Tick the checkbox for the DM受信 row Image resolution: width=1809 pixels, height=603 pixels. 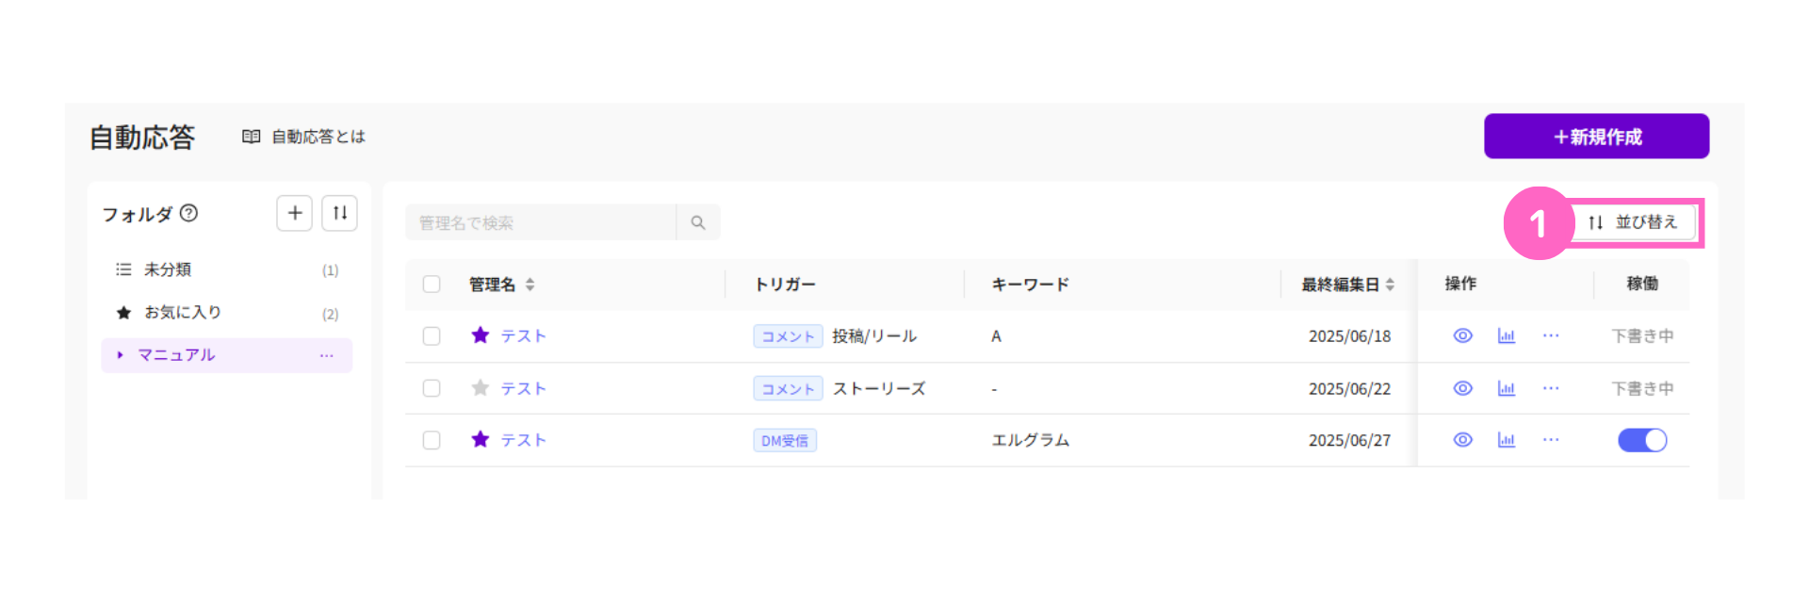click(x=432, y=440)
